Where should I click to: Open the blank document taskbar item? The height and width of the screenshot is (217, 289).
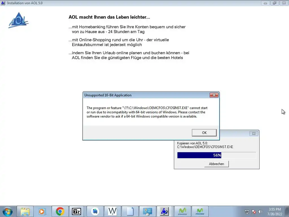point(130,211)
